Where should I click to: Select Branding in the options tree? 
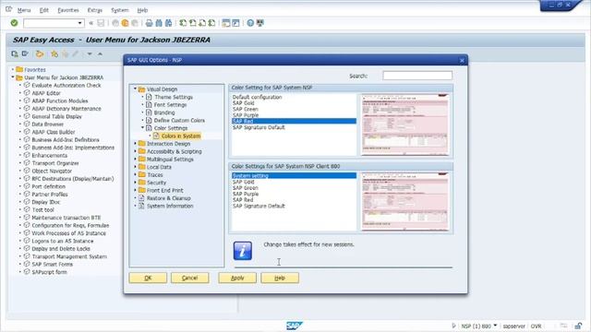click(164, 113)
